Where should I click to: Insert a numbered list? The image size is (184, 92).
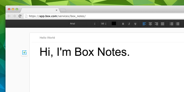(x=171, y=24)
